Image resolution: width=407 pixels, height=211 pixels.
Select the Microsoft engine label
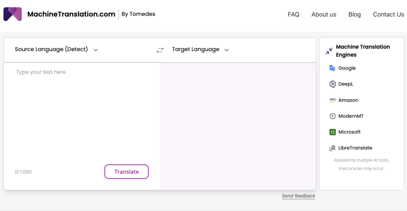tap(349, 132)
